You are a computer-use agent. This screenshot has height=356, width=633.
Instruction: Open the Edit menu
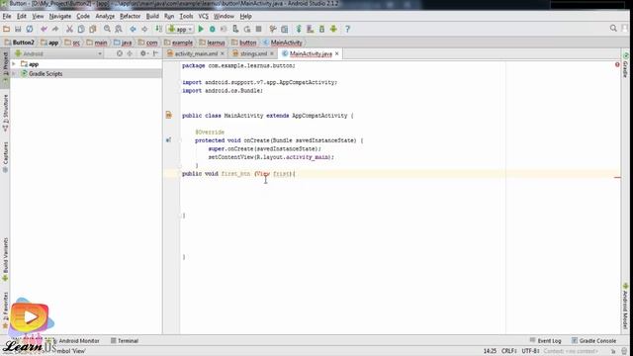pyautogui.click(x=22, y=17)
